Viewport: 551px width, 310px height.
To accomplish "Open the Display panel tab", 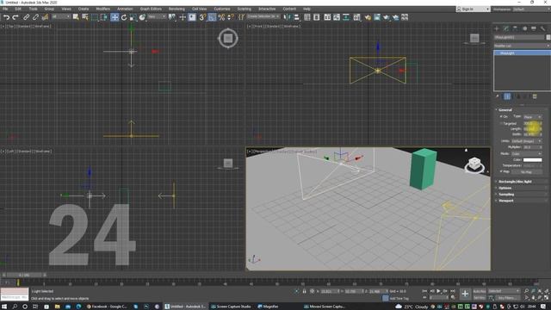I will pos(534,28).
